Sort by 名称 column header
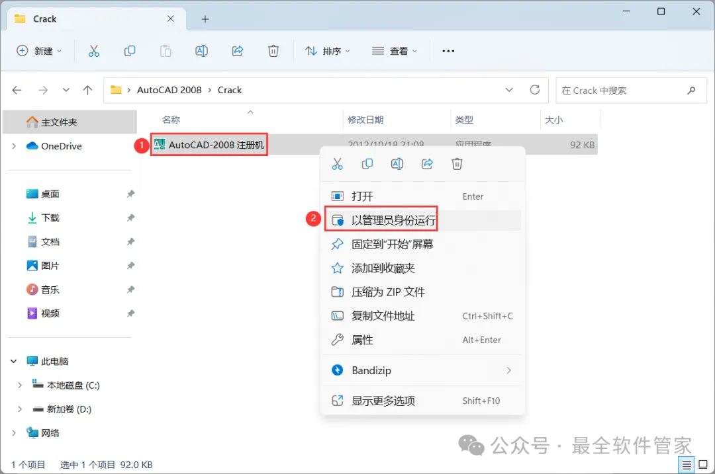Image resolution: width=715 pixels, height=474 pixels. pos(171,120)
